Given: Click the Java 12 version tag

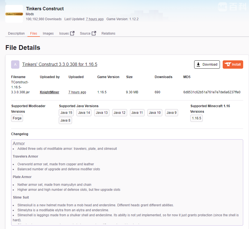Looking at the screenshot, I should coord(120,113).
